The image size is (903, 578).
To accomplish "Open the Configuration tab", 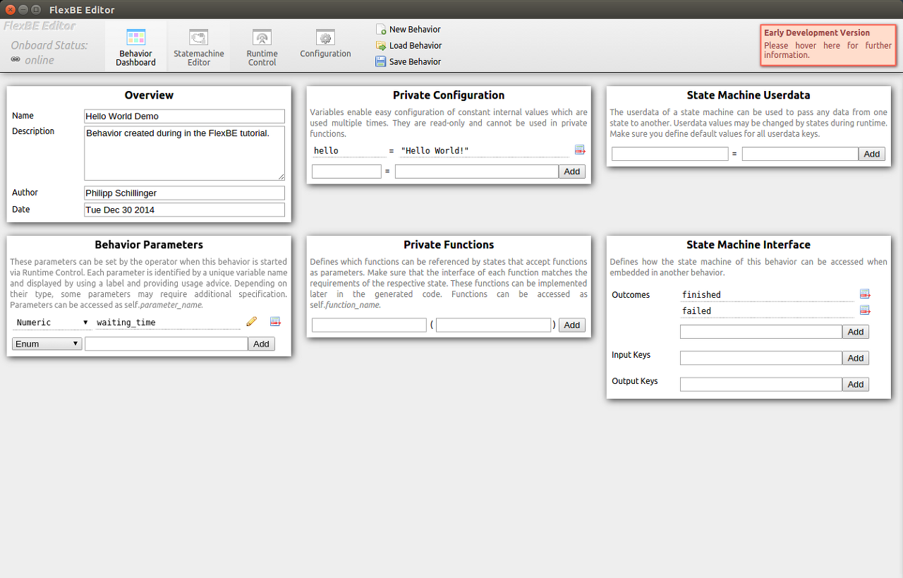I will click(325, 47).
